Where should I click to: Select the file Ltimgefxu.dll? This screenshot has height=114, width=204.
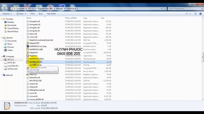35,21
